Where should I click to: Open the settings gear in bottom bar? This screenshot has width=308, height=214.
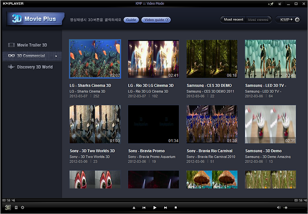(x=23, y=207)
